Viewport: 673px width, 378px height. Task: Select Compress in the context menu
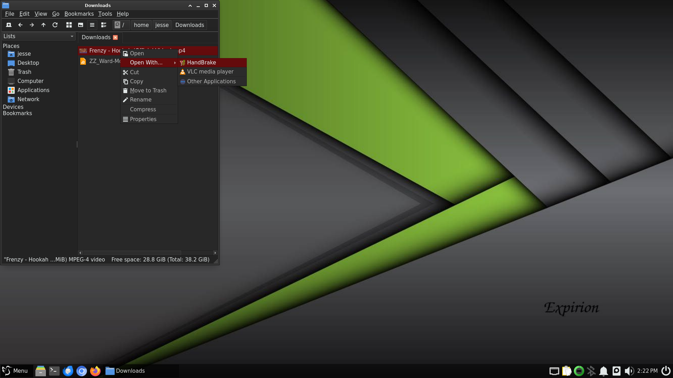(x=149, y=109)
